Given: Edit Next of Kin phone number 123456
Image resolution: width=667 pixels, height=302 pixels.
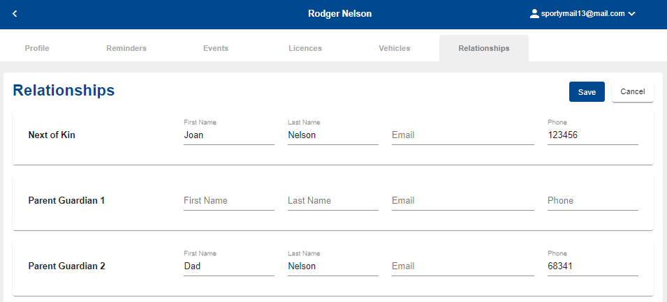Looking at the screenshot, I should coord(592,135).
